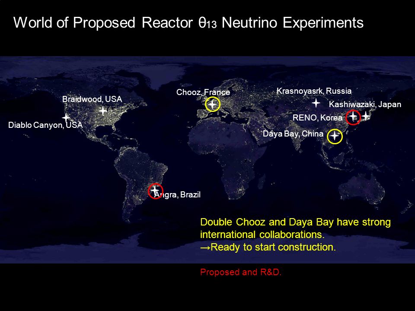Click the star marker at Braidwood
This screenshot has width=415, height=311.
(103, 111)
